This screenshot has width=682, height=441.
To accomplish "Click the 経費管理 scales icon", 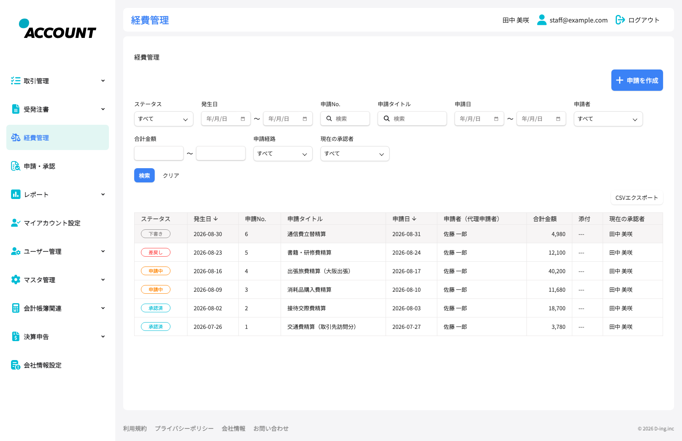I will pyautogui.click(x=16, y=137).
